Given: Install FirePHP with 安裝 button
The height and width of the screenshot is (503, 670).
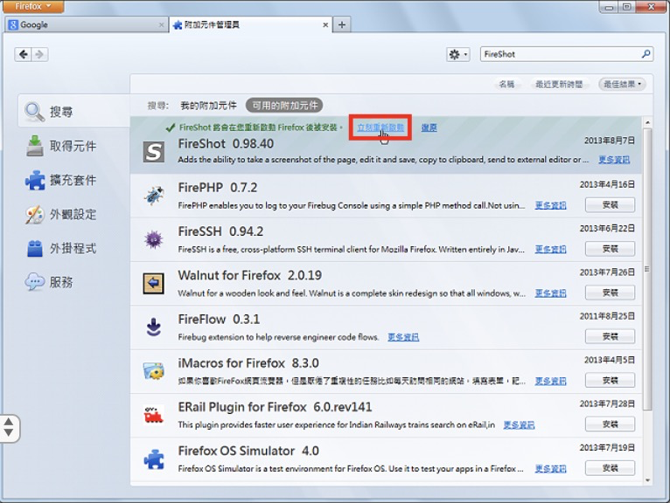Looking at the screenshot, I should [610, 205].
